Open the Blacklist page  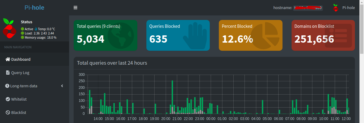click(19, 112)
